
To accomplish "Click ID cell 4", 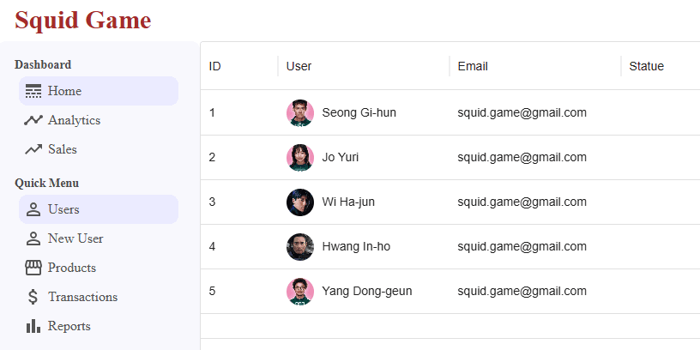I will (212, 247).
